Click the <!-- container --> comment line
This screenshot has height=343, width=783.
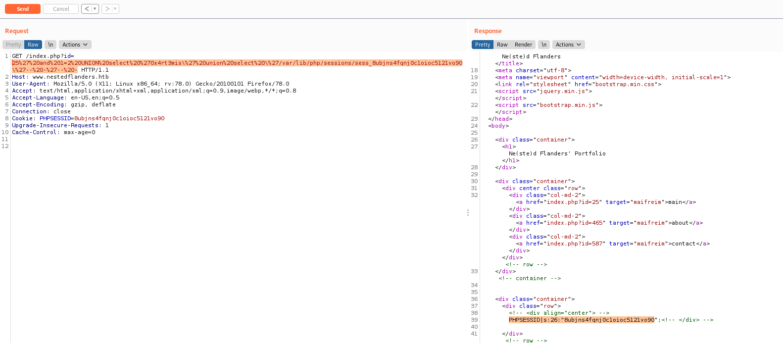pos(530,278)
